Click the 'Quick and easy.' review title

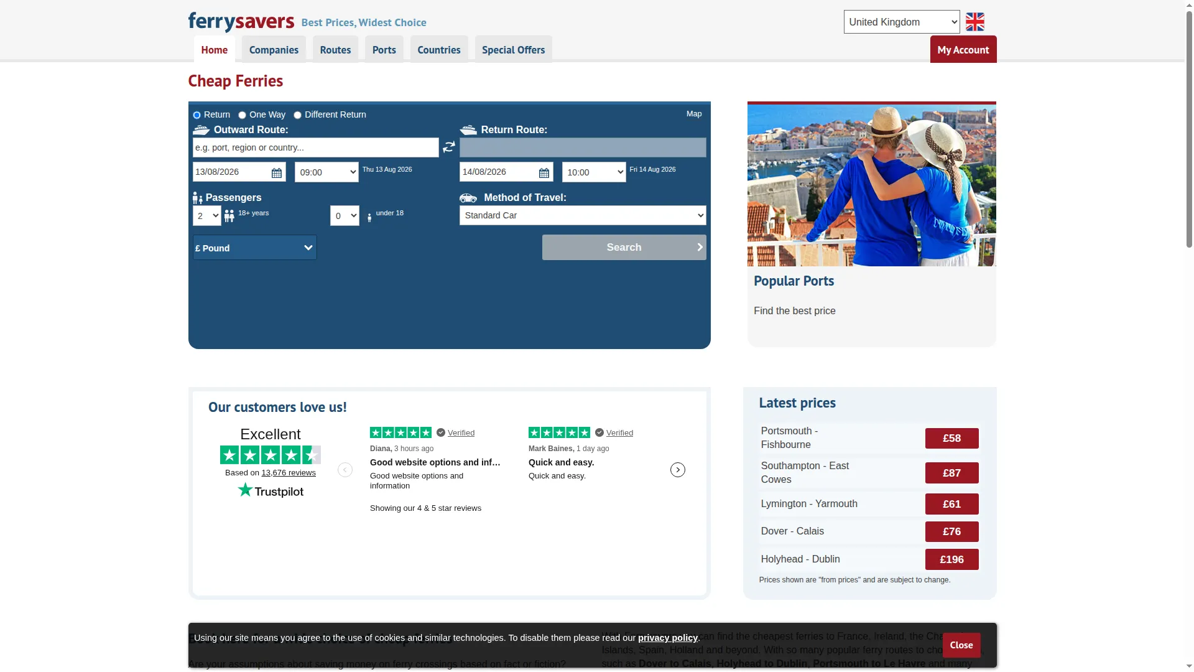click(x=562, y=462)
